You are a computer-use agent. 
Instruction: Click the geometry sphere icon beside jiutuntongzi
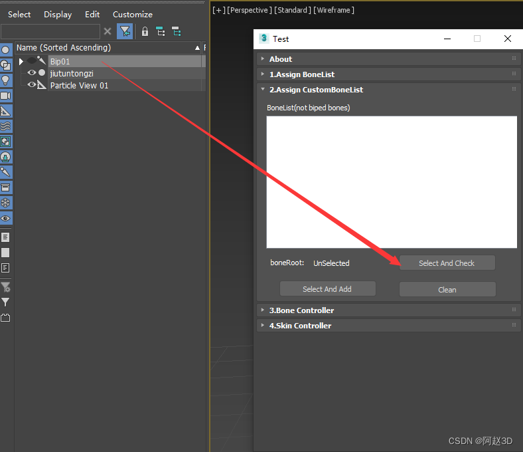(42, 72)
